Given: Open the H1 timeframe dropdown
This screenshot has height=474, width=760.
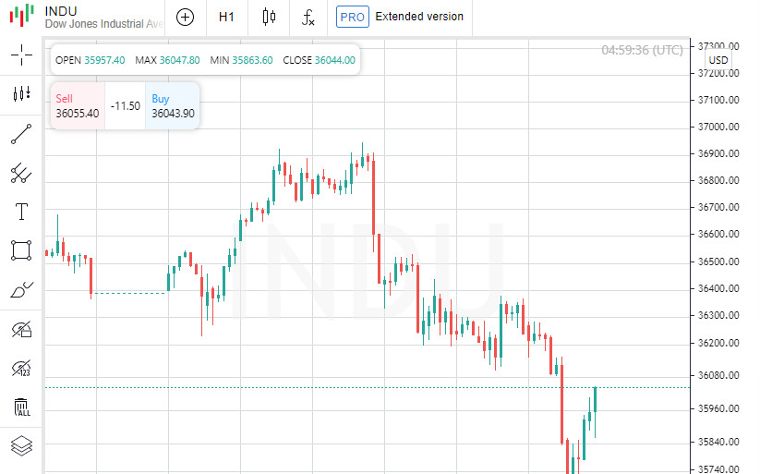Looking at the screenshot, I should [226, 17].
